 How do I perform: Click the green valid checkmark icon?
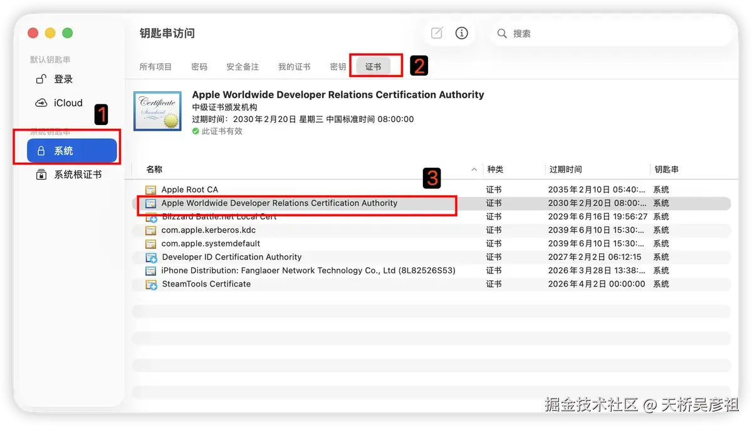tap(196, 131)
